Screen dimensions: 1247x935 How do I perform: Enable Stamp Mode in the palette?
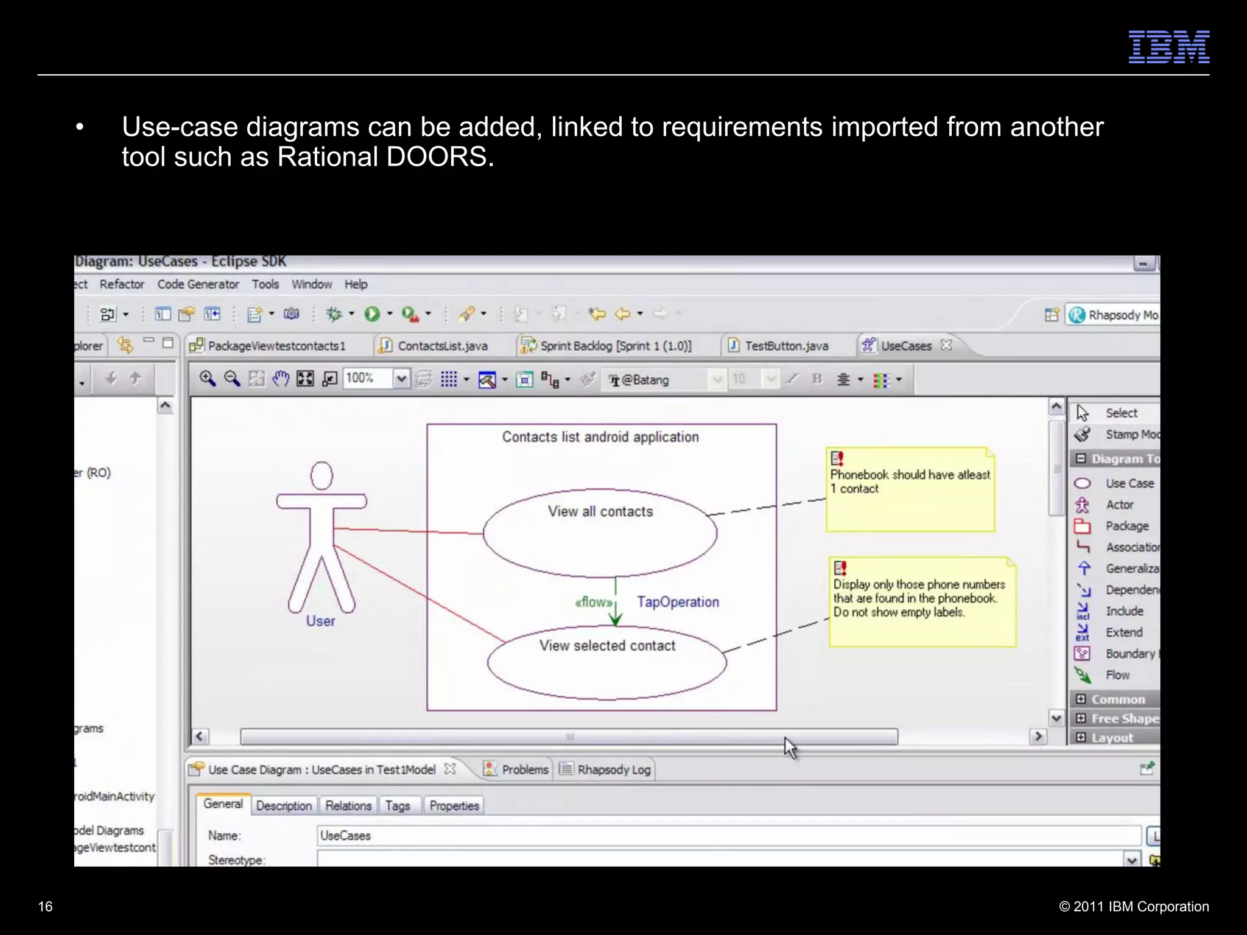tap(1117, 434)
